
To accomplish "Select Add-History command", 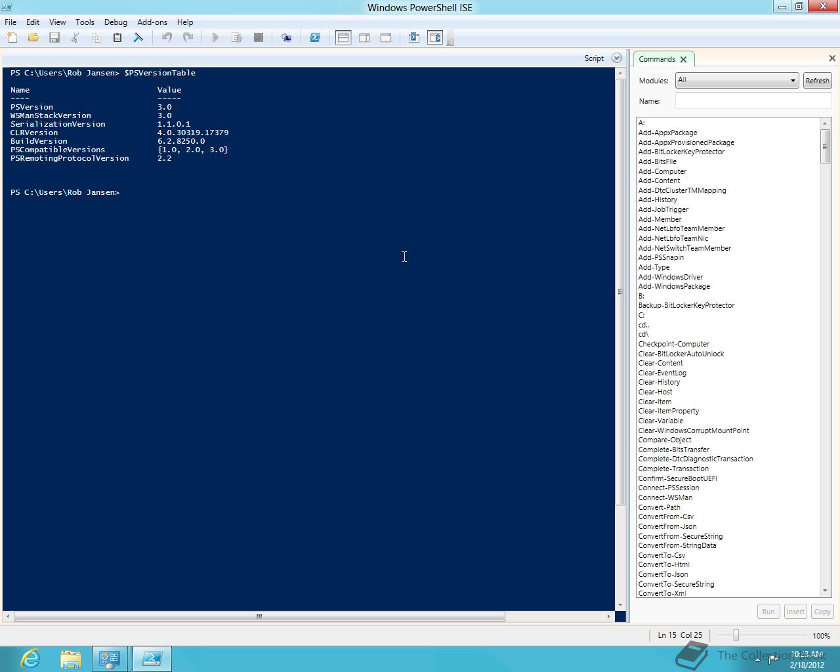I will (x=658, y=199).
